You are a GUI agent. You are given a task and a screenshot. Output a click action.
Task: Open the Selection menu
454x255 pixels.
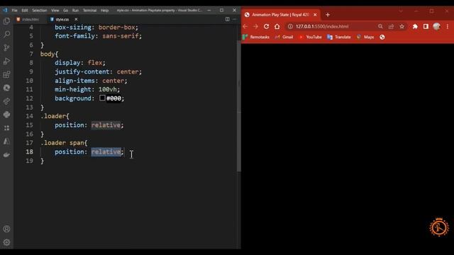click(x=40, y=10)
